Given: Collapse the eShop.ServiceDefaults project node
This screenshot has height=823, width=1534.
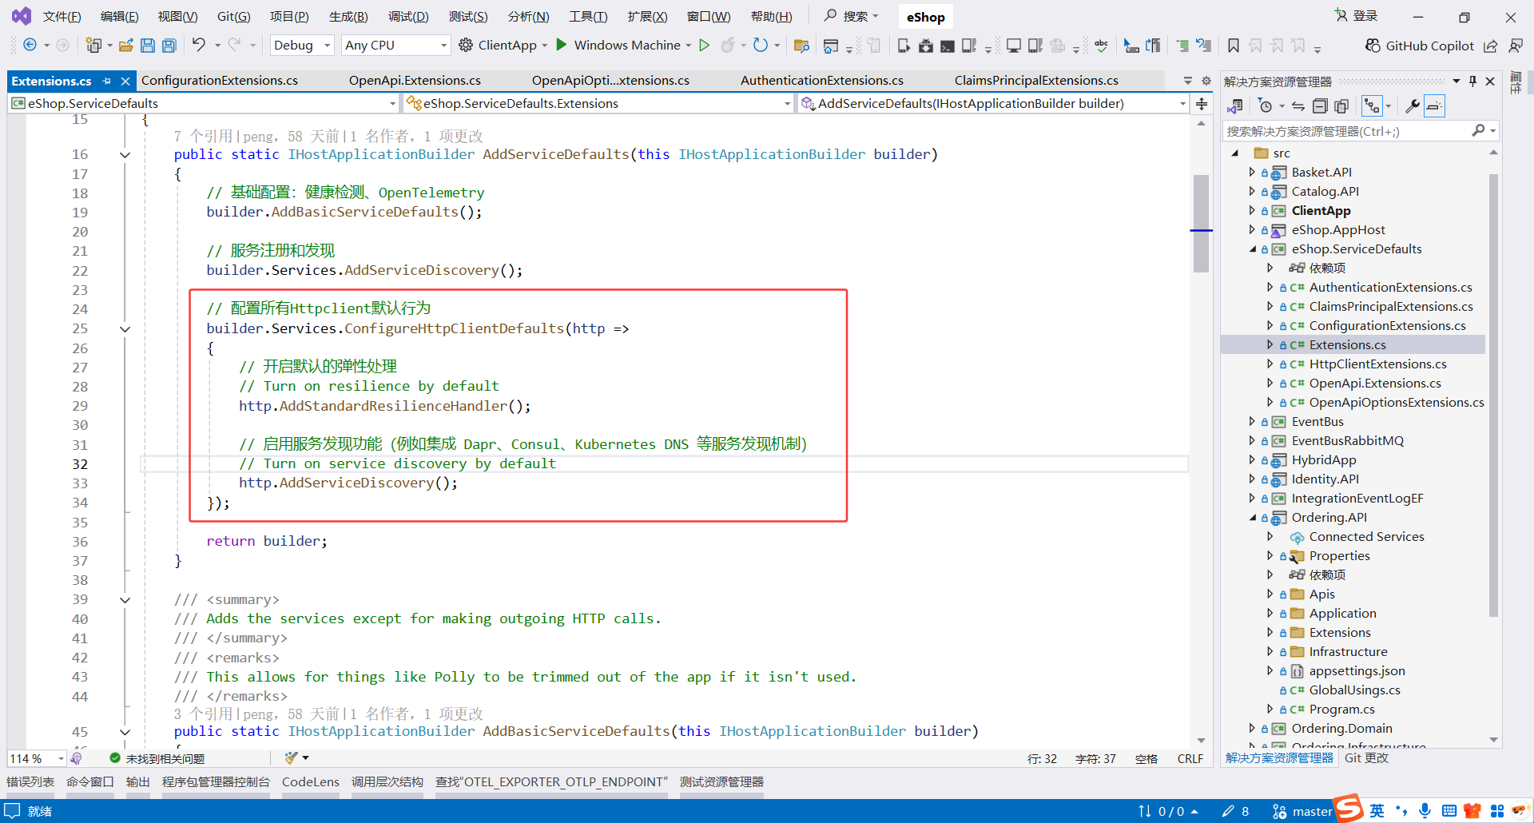Looking at the screenshot, I should [x=1252, y=248].
